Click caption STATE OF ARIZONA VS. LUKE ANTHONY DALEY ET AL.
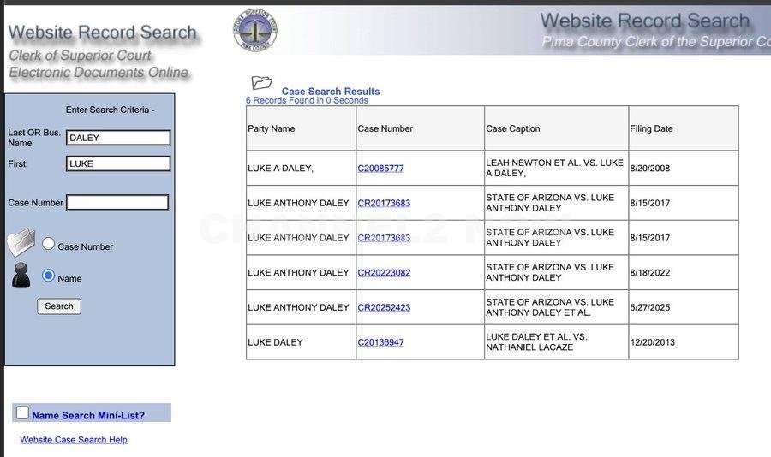The image size is (771, 457). click(x=550, y=307)
